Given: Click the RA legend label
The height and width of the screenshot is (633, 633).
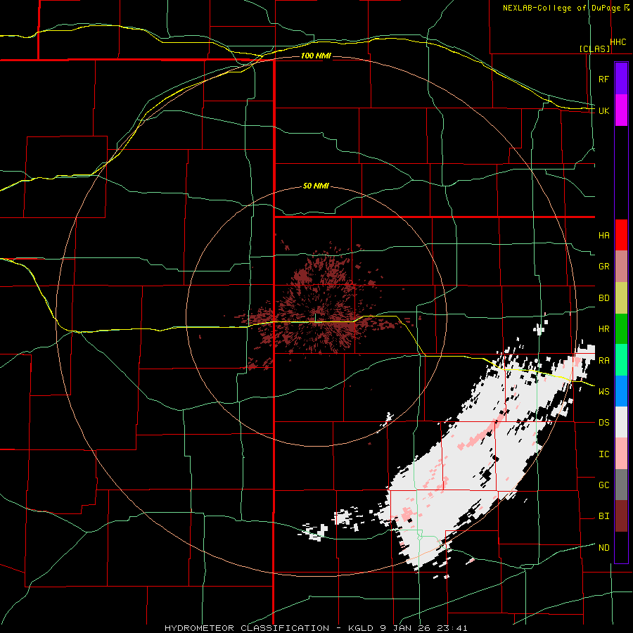Looking at the screenshot, I should [x=603, y=361].
